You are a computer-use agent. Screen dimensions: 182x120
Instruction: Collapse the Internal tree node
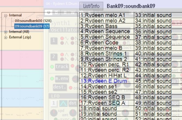coord(6,16)
